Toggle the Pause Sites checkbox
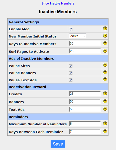The width and height of the screenshot is (116, 150). (x=71, y=66)
